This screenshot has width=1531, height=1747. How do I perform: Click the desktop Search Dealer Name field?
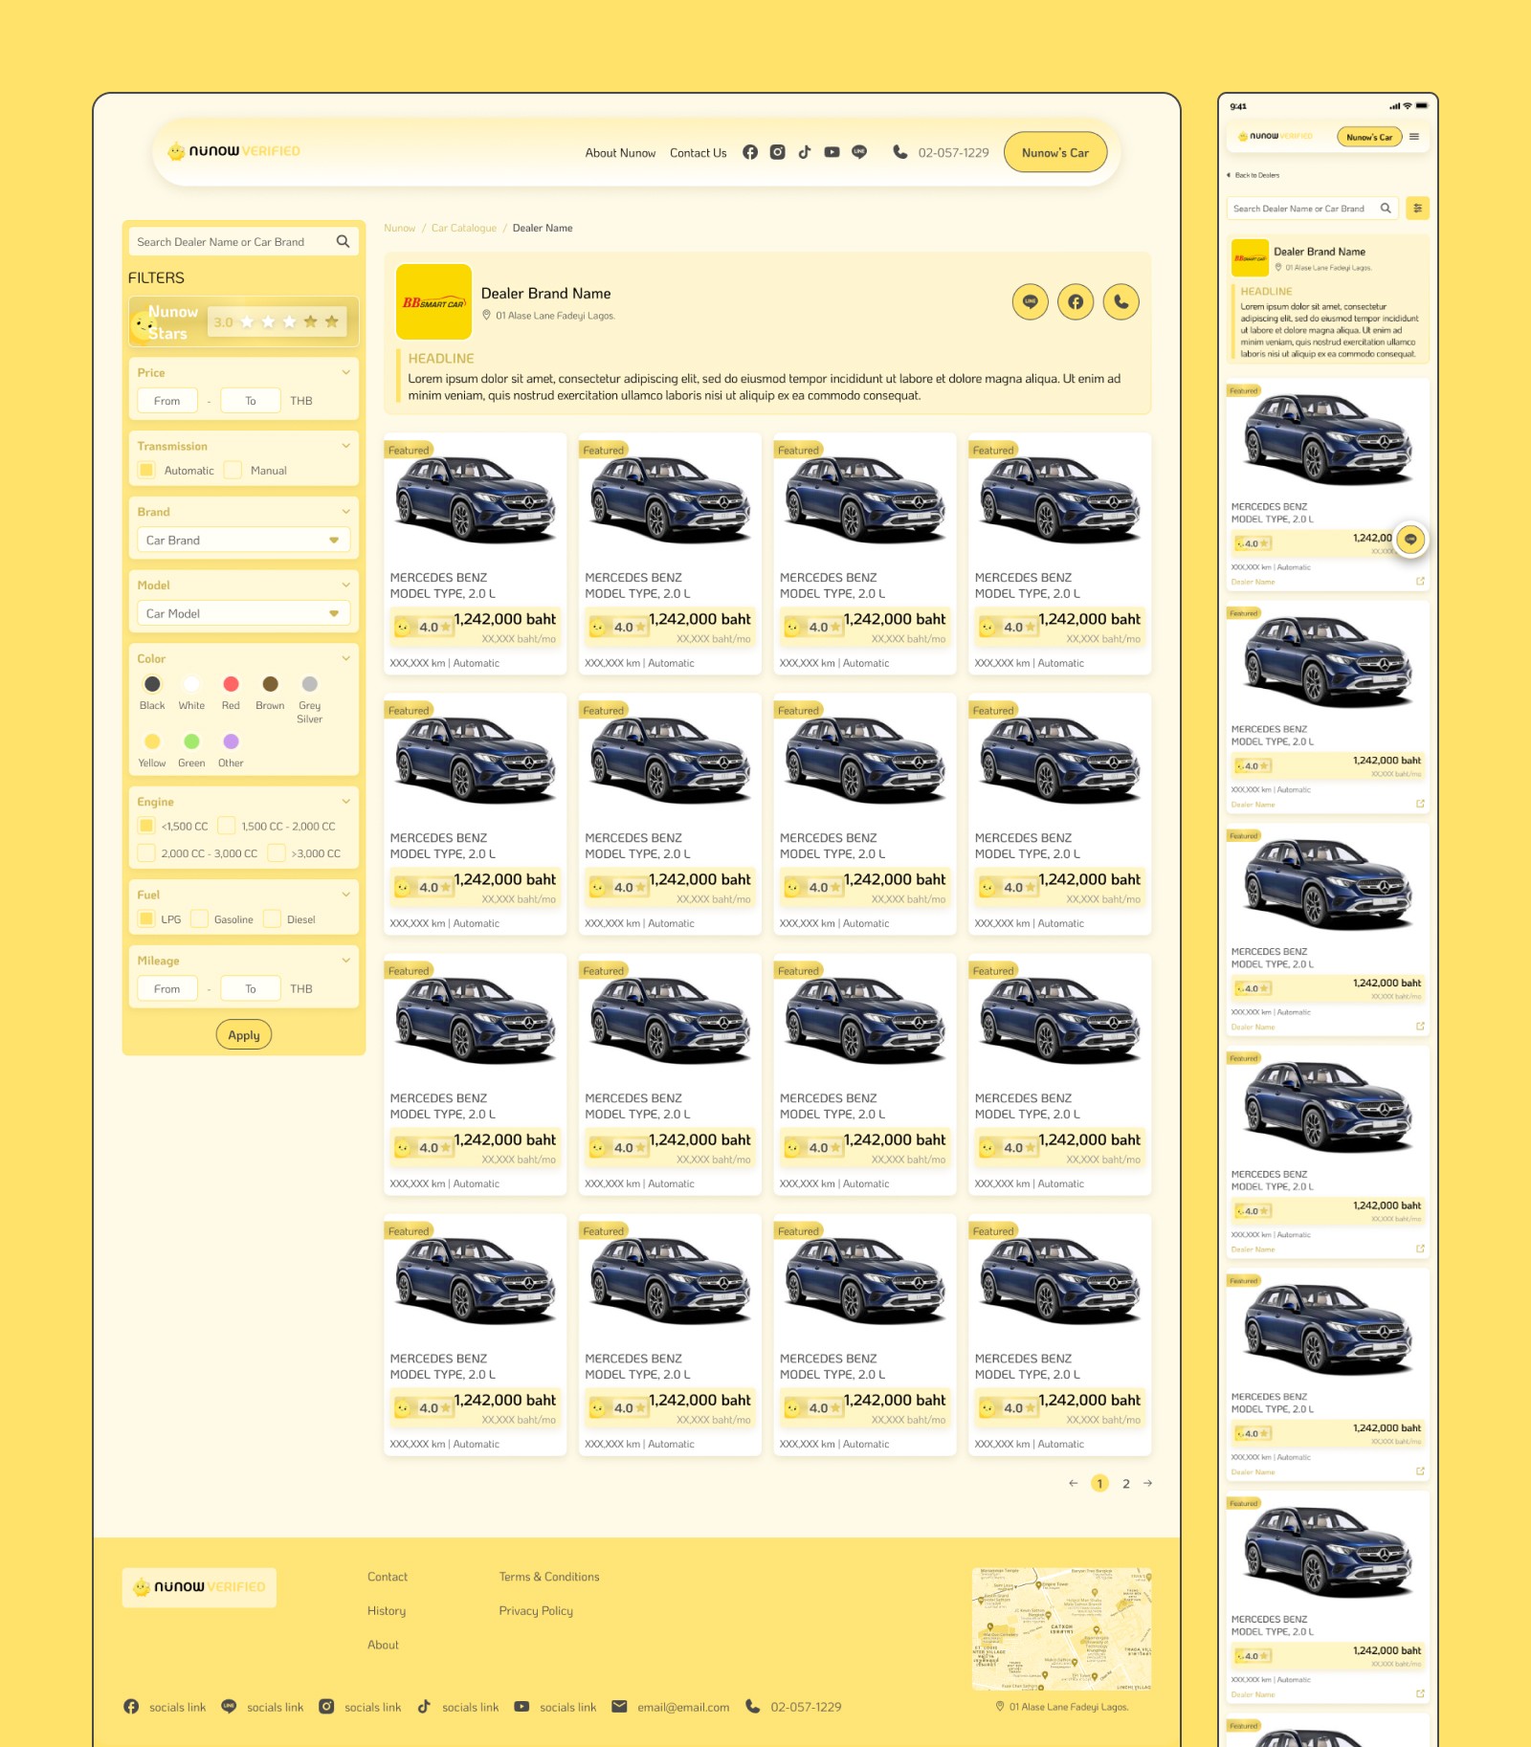coord(244,242)
